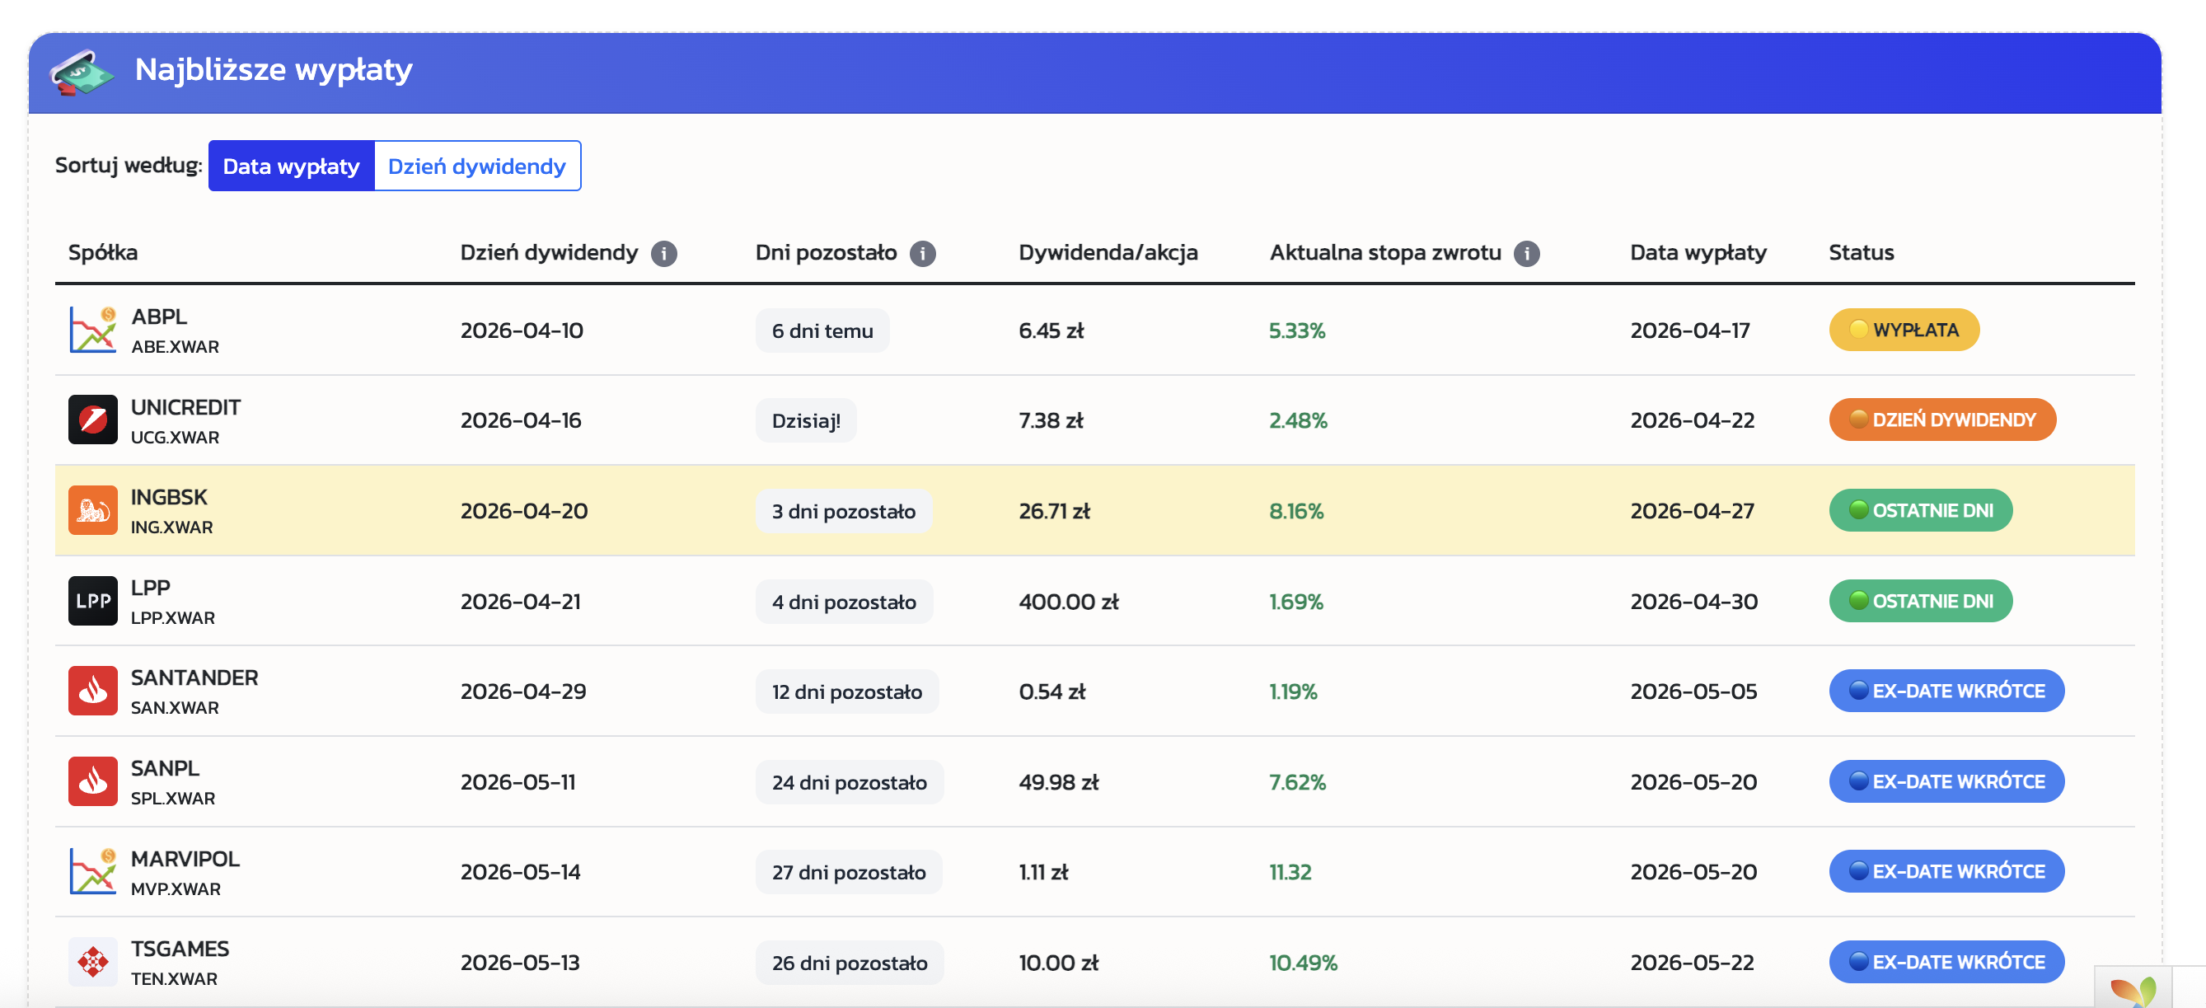Click info icon next to Aktualna stopa zwrotu
This screenshot has width=2206, height=1008.
[x=1526, y=254]
